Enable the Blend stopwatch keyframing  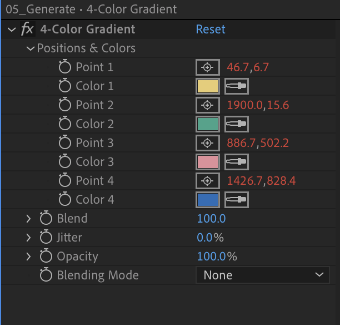pyautogui.click(x=46, y=218)
